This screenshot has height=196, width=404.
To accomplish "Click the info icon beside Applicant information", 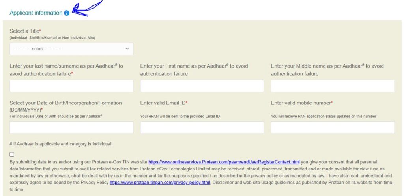I will click(67, 13).
